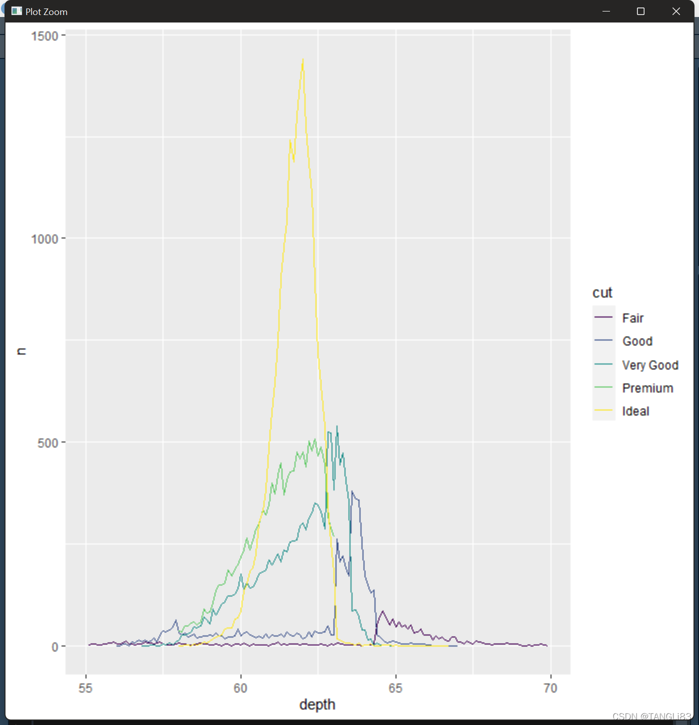Click the Good legend color line
The image size is (699, 725).
click(x=603, y=340)
